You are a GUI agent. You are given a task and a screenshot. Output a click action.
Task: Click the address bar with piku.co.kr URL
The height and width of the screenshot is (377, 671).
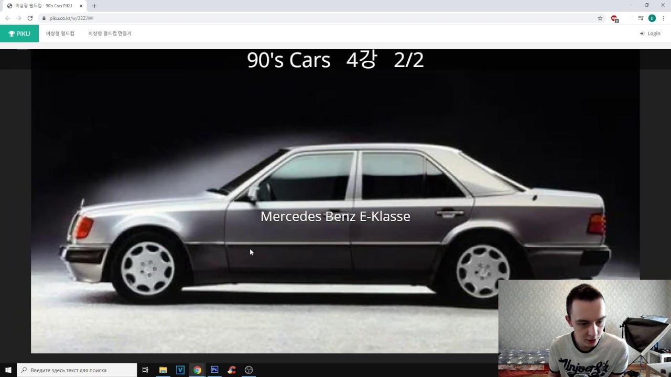(320, 18)
